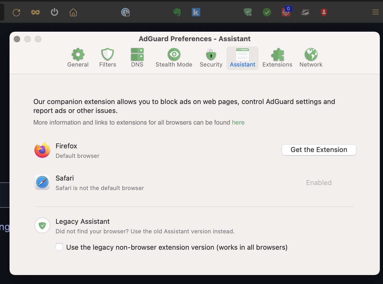Click the page reload icon
Screen dimensions: 383x284
[16, 12]
